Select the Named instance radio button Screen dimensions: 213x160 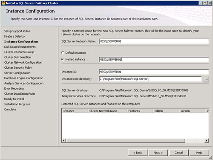(63, 59)
